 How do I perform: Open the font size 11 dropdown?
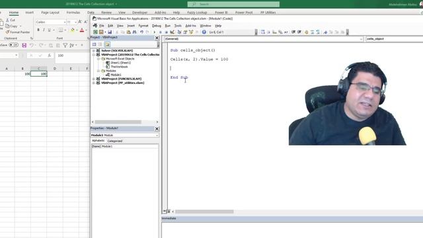pyautogui.click(x=75, y=22)
